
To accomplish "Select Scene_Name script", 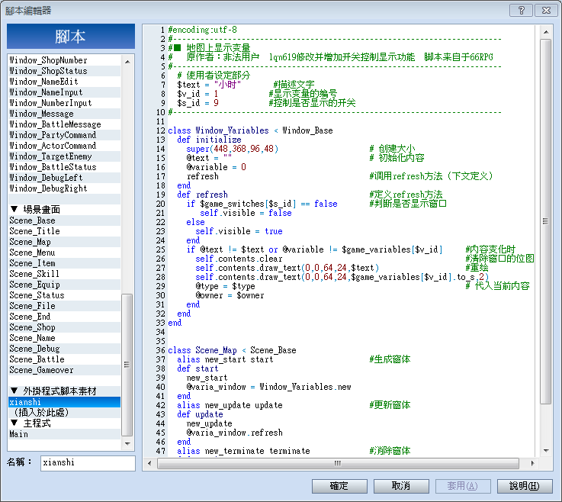I will [65, 338].
